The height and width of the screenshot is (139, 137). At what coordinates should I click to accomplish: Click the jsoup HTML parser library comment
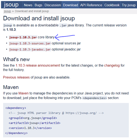pyautogui.click(x=56, y=113)
